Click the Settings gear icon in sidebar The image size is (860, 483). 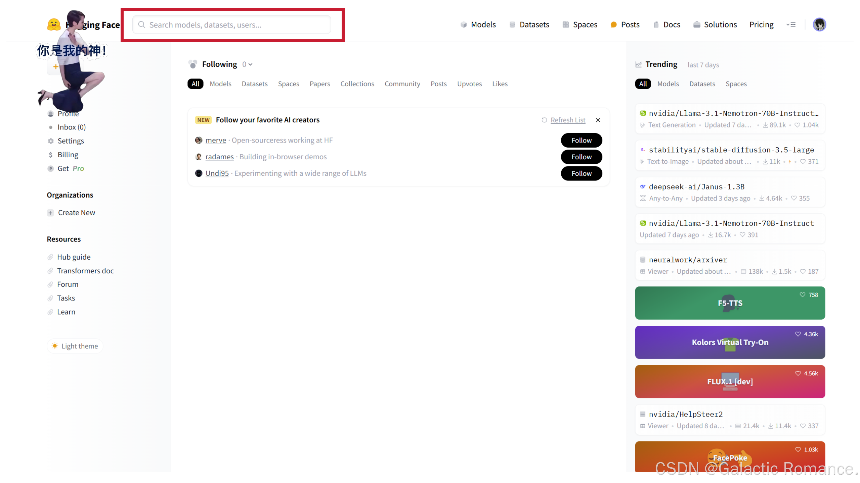click(51, 141)
